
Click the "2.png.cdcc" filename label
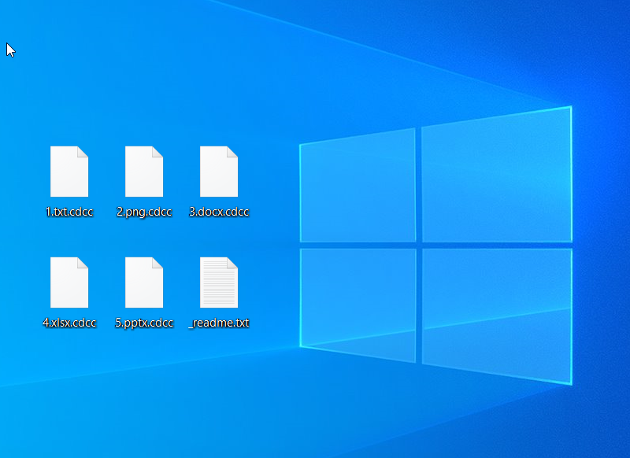(x=144, y=212)
